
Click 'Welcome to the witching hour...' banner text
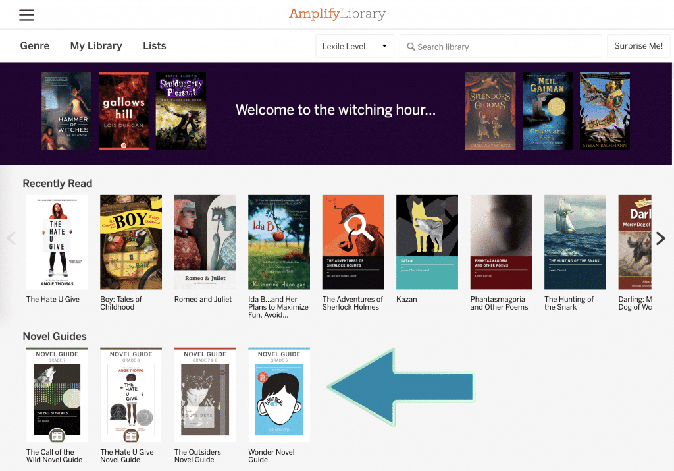336,110
